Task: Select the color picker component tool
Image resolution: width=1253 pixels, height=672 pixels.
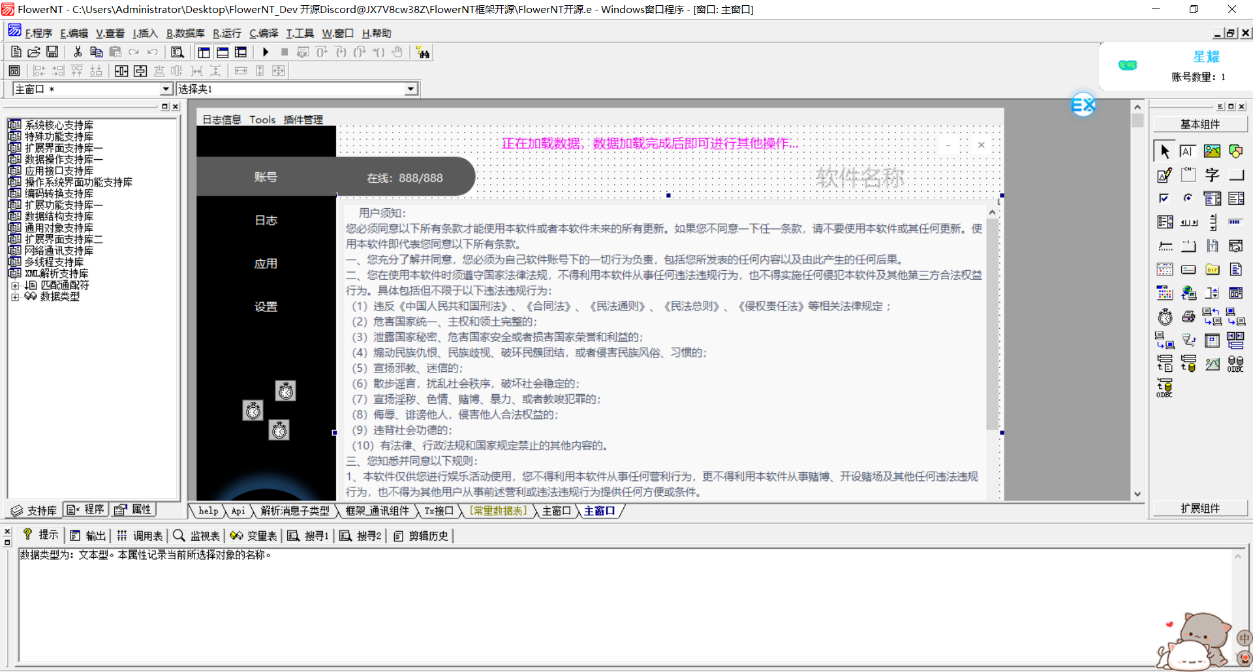Action: (x=1165, y=294)
